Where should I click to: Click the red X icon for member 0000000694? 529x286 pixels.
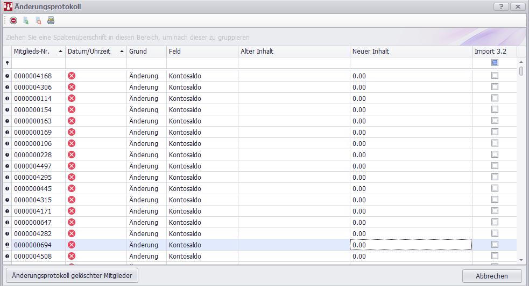[72, 245]
